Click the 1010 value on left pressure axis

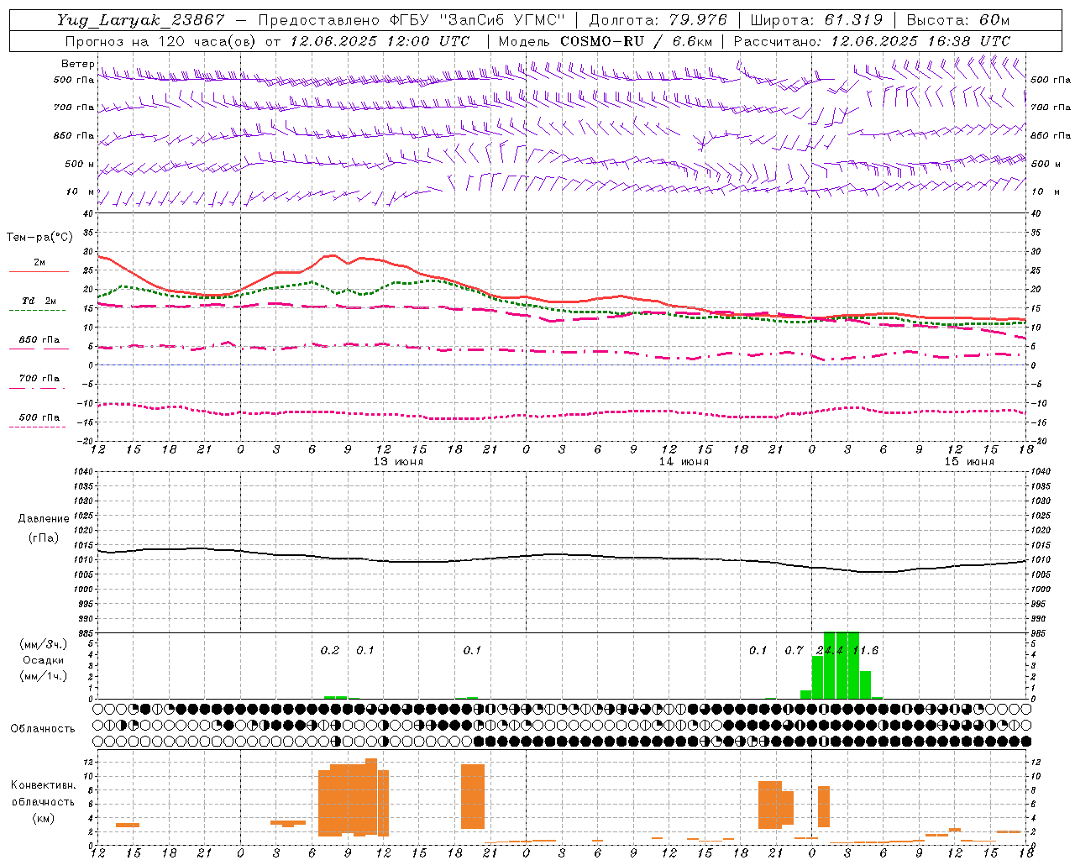click(x=82, y=559)
